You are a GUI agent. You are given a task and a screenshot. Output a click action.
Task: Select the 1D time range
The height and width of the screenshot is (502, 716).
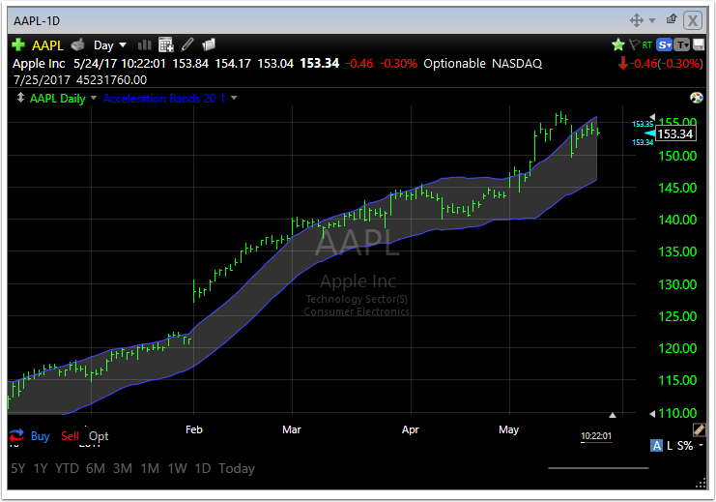(x=203, y=468)
